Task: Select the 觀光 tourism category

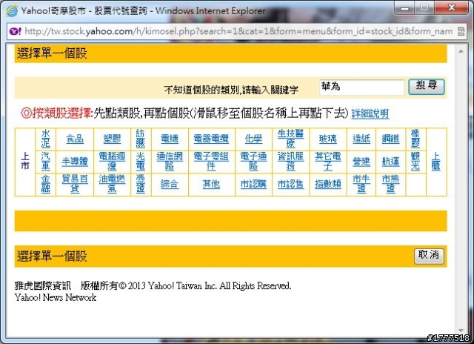Action: (415, 162)
